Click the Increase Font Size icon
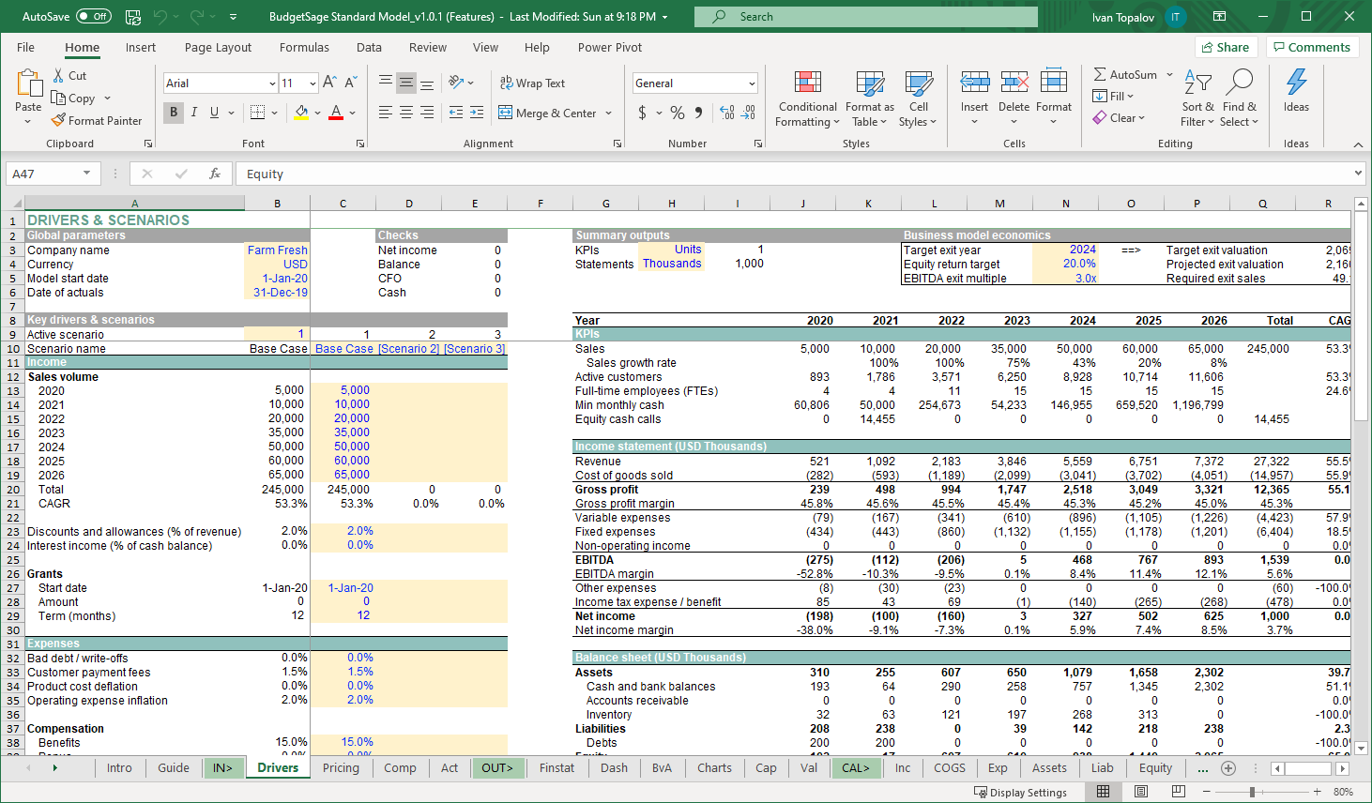 (329, 83)
